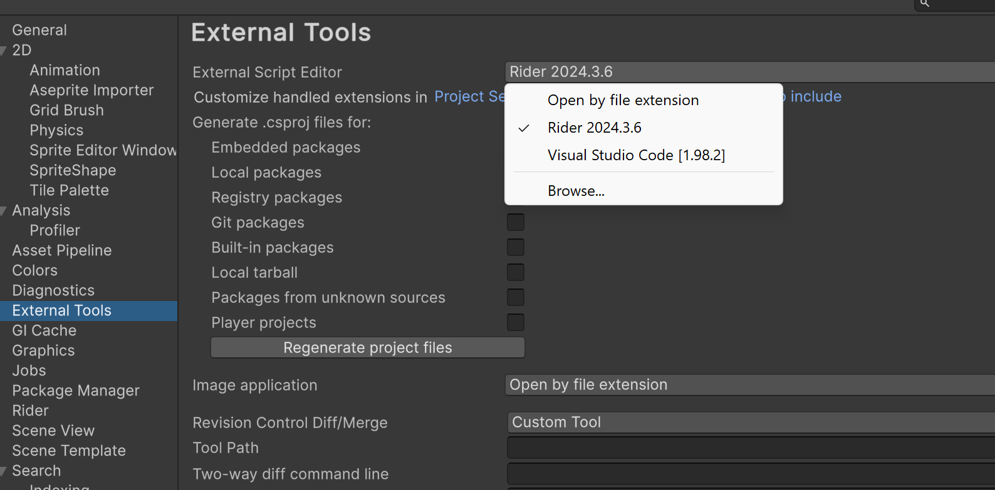Image resolution: width=995 pixels, height=490 pixels.
Task: Toggle Player projects checkbox
Action: (516, 322)
